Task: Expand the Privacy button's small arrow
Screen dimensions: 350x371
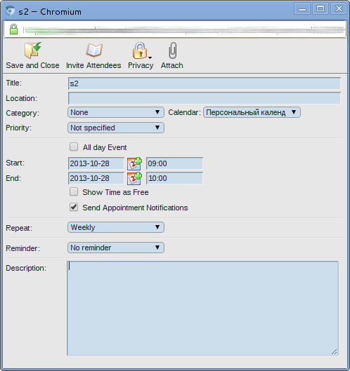Action: 150,58
